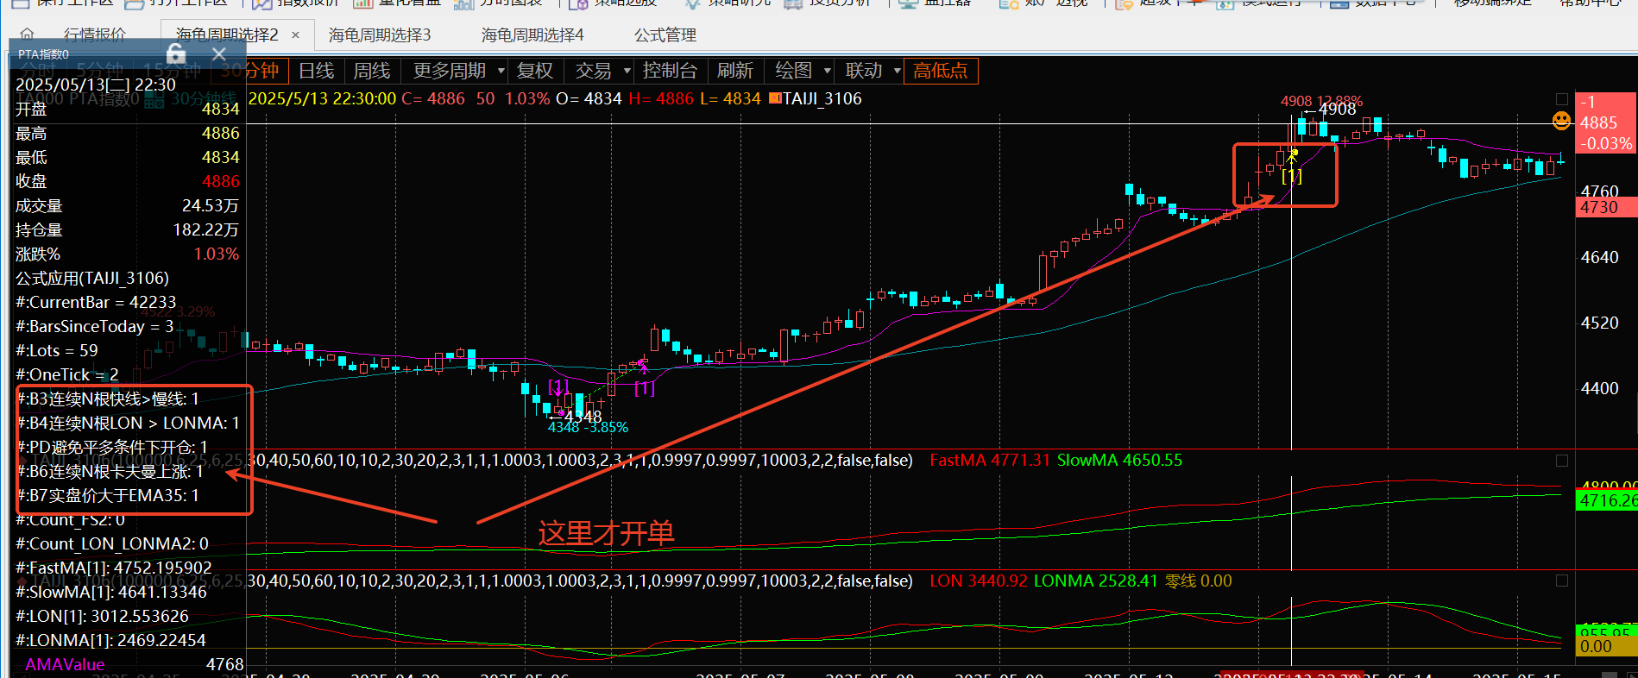The width and height of the screenshot is (1638, 678).
Task: Open the 公式管理 tab
Action: 665,35
